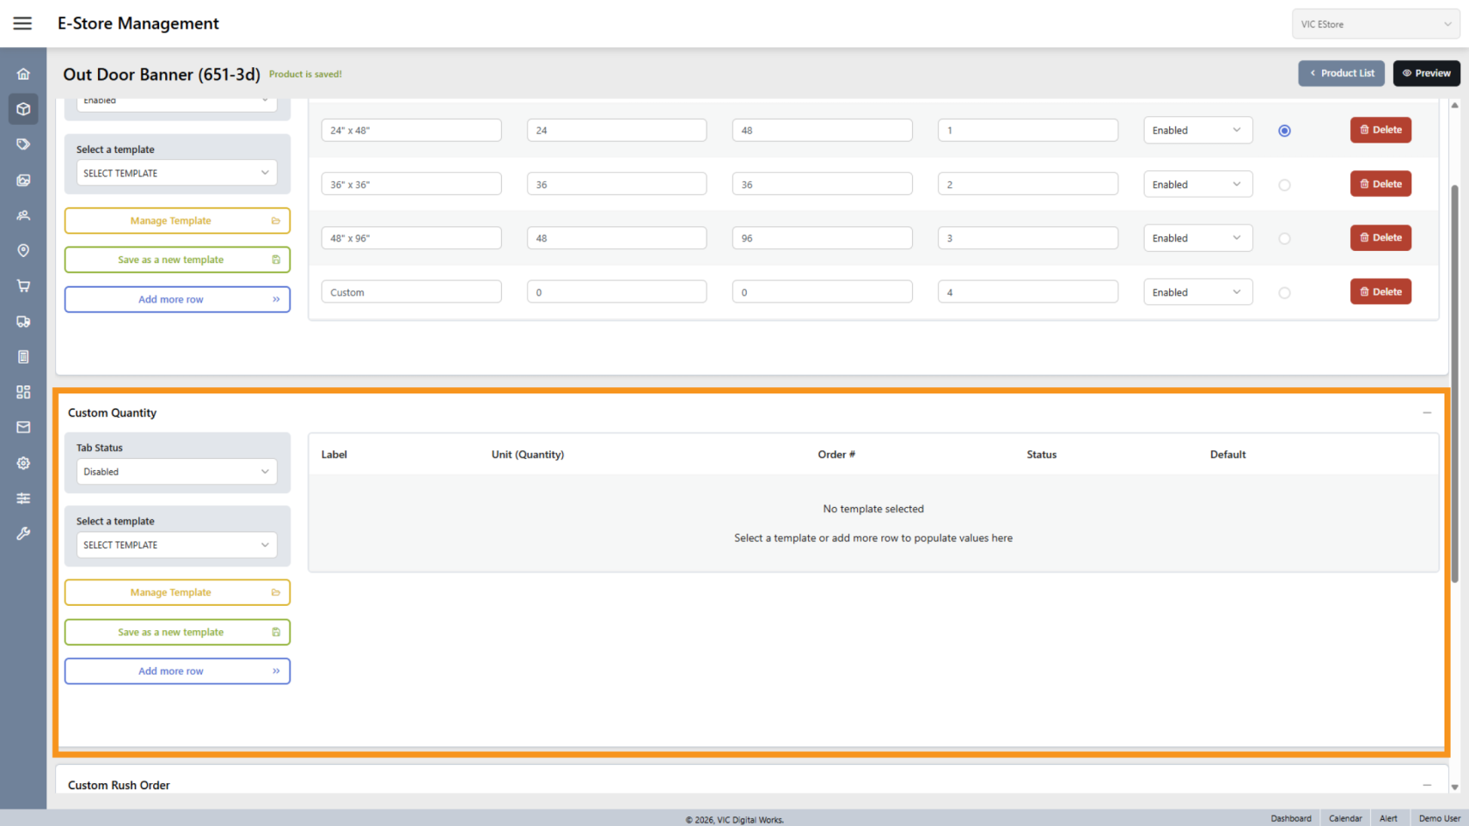
Task: Open the price tag sidebar icon
Action: (24, 144)
